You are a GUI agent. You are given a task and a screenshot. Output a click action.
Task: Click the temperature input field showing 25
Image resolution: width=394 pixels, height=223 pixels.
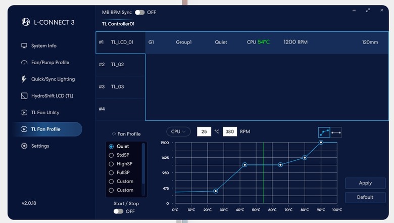point(204,131)
